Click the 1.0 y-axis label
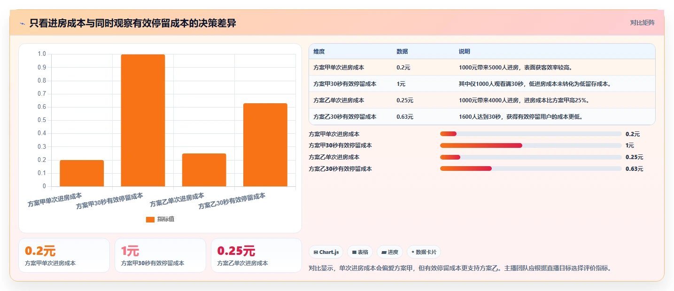 (42, 54)
